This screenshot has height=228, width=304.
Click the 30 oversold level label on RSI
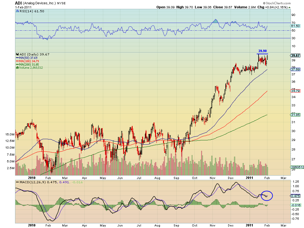(293, 38)
